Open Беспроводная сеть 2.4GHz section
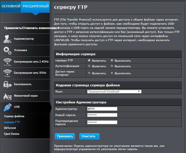Image resolution: width=186 pixels, height=153 pixels. tap(25, 62)
